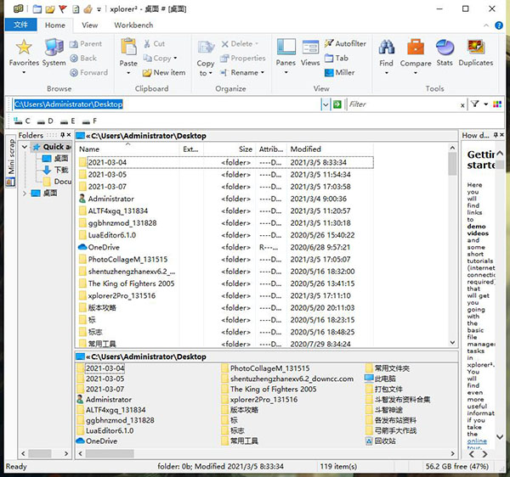Viewport: 510px width, 477px height.
Task: Click the filter funnel icon
Action: [474, 104]
